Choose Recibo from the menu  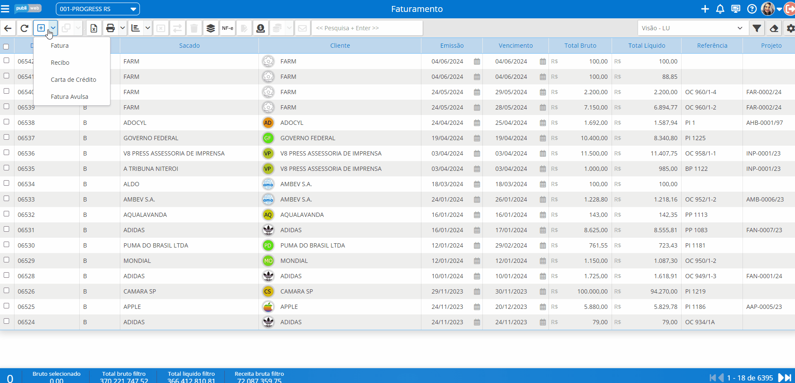pos(60,63)
